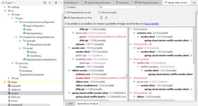This screenshot has height=106, width=198.
Task: Open the Dependency Analyzer tab
Action: tap(87, 104)
